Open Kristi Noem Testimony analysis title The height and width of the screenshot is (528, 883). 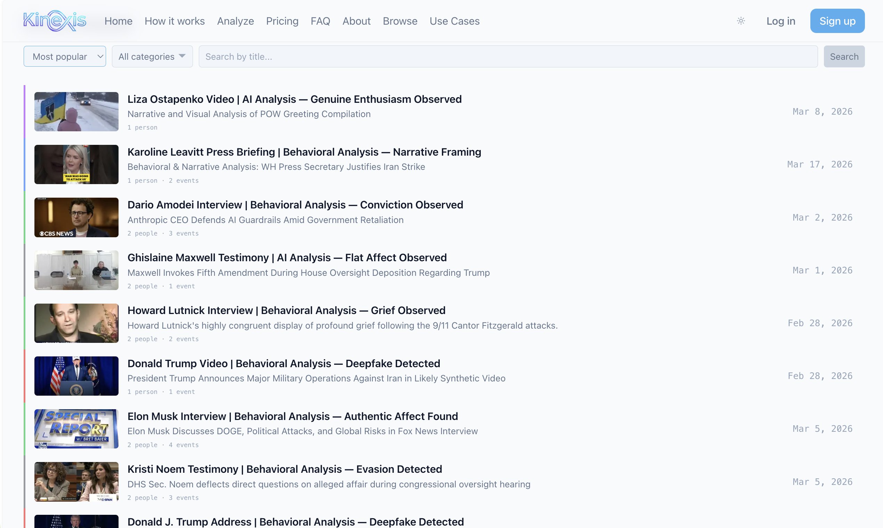tap(284, 469)
